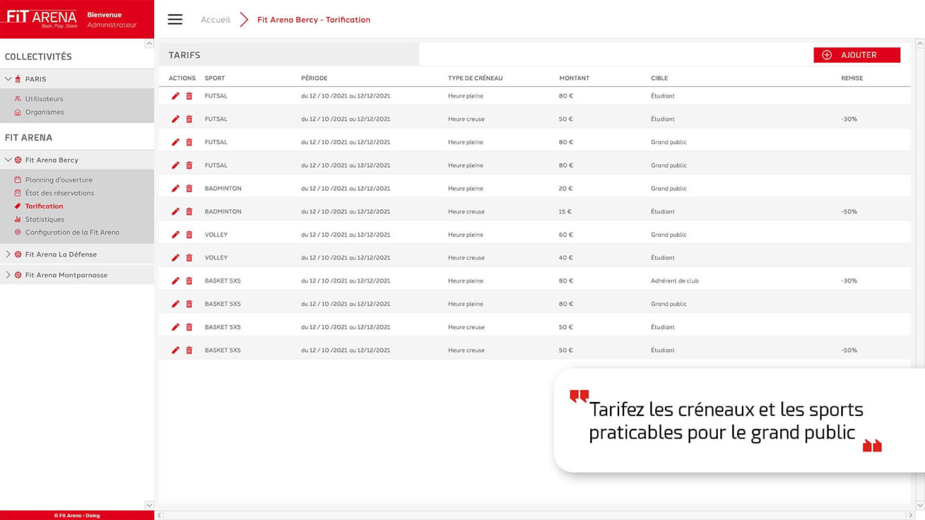The image size is (925, 520).
Task: Collapse the PARIS collectivité section
Action: [x=8, y=79]
